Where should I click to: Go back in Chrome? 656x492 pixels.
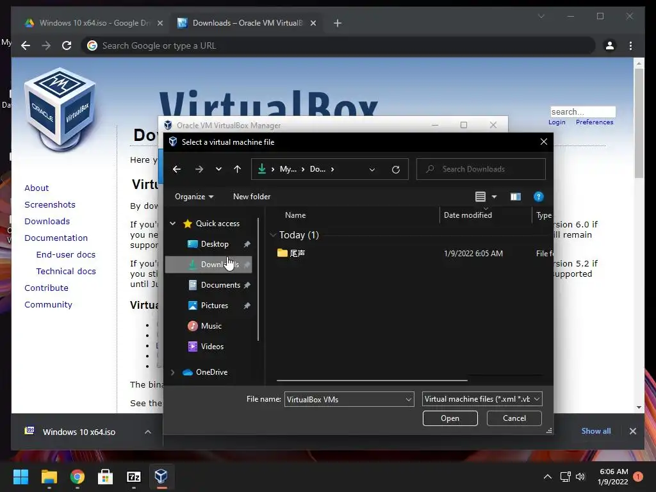click(26, 45)
